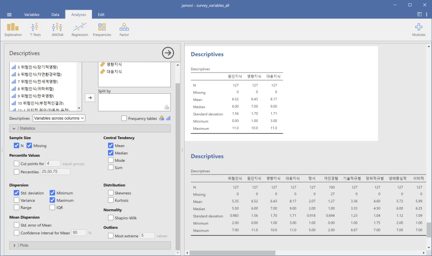Image resolution: width=432 pixels, height=256 pixels.
Task: Open the Variables across columns dropdown
Action: [59, 118]
